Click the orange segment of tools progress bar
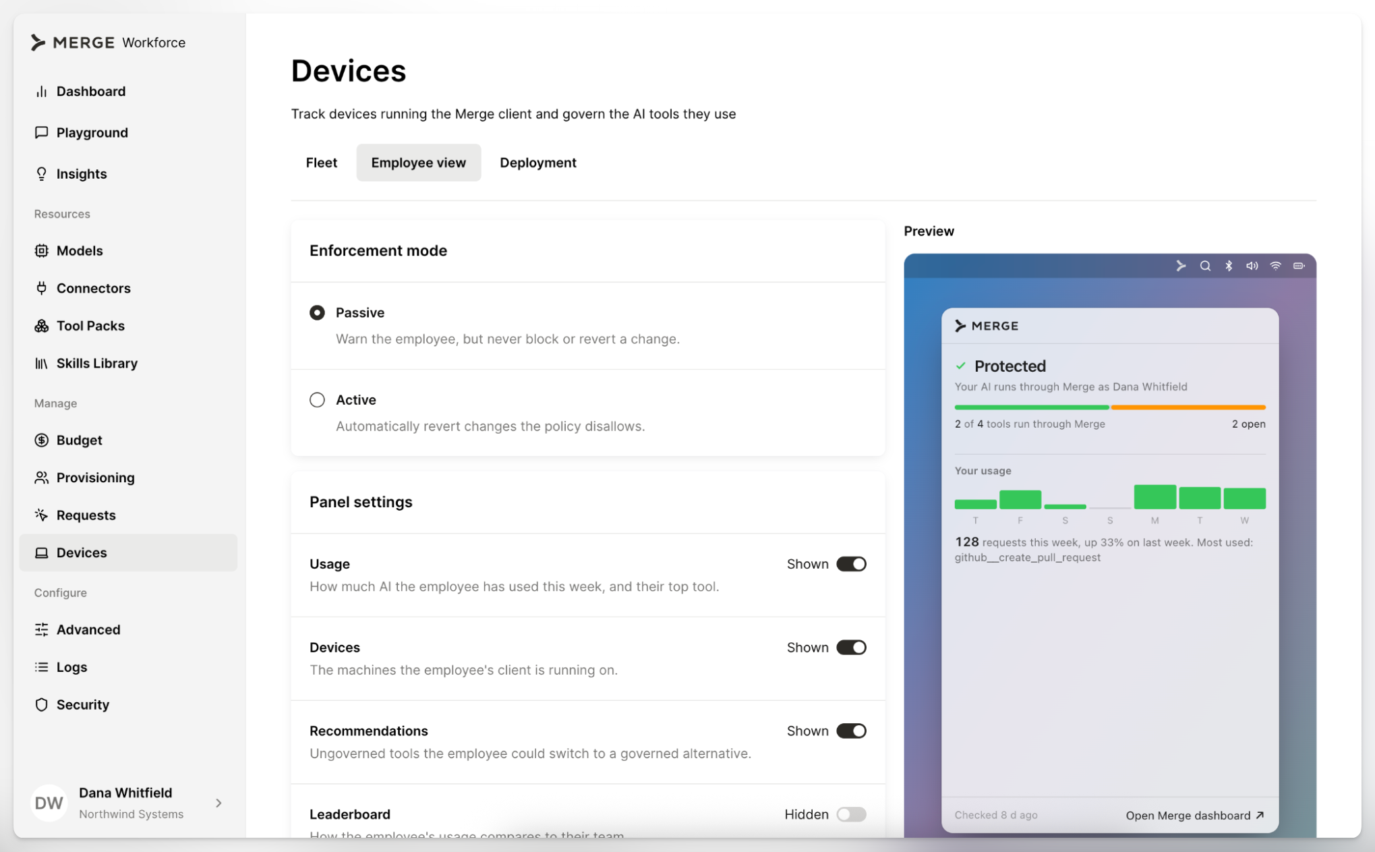 click(x=1188, y=407)
